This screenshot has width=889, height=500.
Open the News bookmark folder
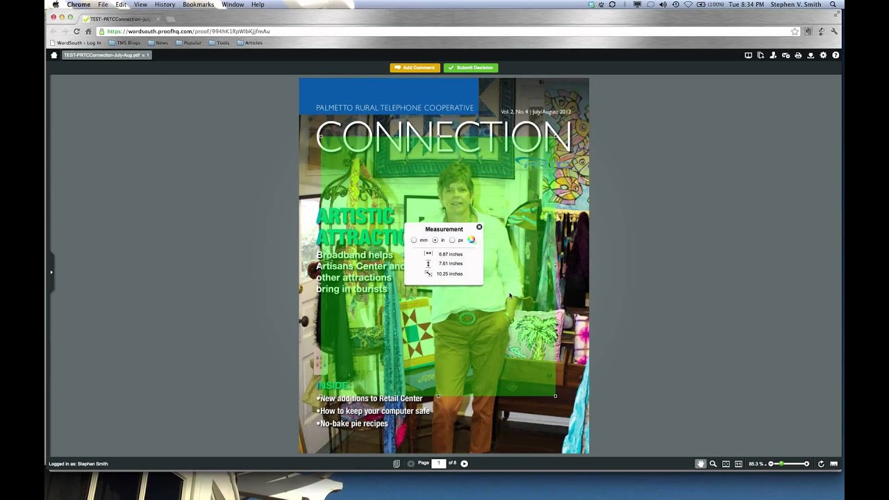tap(157, 43)
